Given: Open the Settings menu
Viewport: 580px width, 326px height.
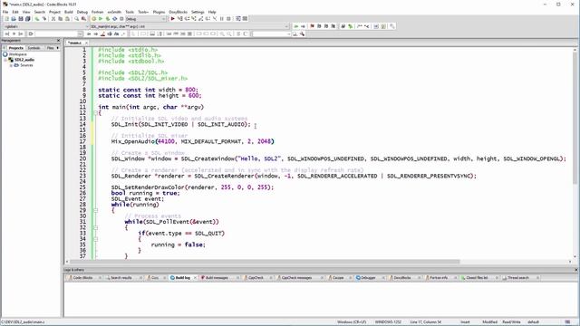Looking at the screenshot, I should point(198,12).
